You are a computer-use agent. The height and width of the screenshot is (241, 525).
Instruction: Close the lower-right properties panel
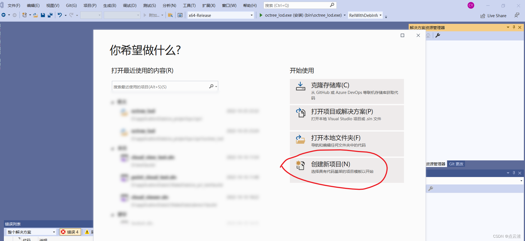(x=520, y=173)
